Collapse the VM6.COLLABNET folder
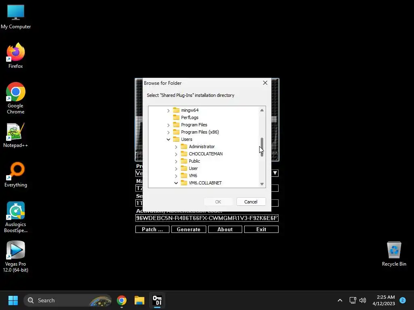414x310 pixels. pyautogui.click(x=176, y=183)
